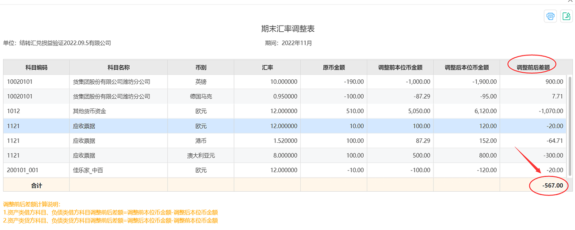Click the 德国马克 currency cell

coord(201,96)
